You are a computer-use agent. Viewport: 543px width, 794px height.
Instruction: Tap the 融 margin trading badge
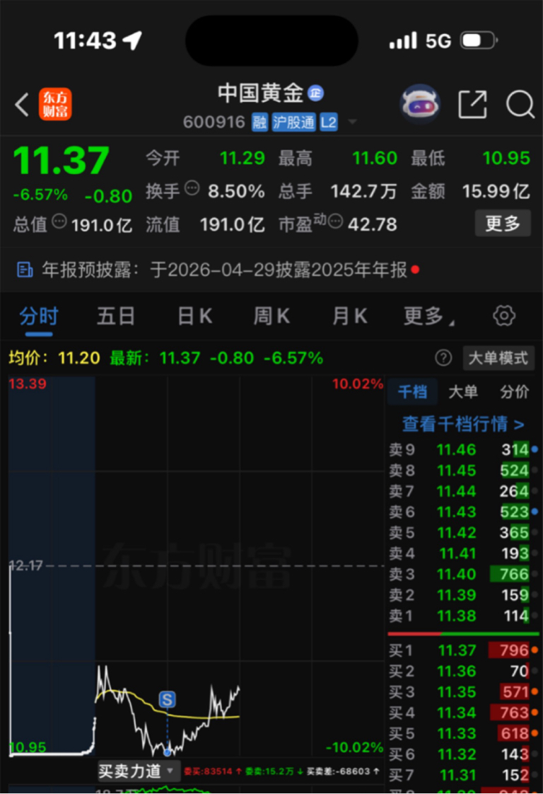click(x=259, y=122)
